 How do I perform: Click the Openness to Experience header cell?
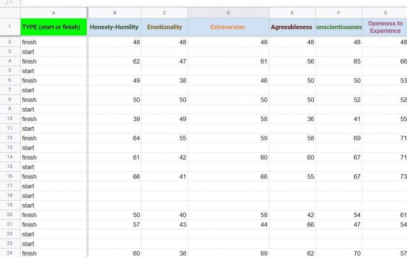pyautogui.click(x=385, y=27)
